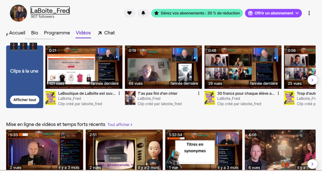Click Gérez vos abonnements discount button
The height and width of the screenshot is (171, 322).
click(197, 13)
